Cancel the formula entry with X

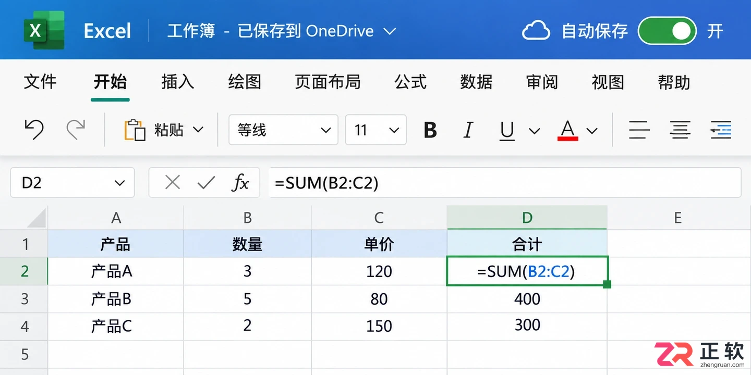(x=173, y=182)
